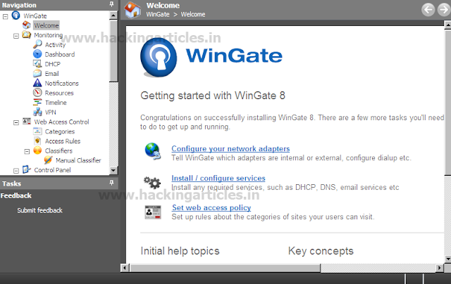The width and height of the screenshot is (451, 284).
Task: Click the Activity magnifier icon
Action: tap(37, 44)
